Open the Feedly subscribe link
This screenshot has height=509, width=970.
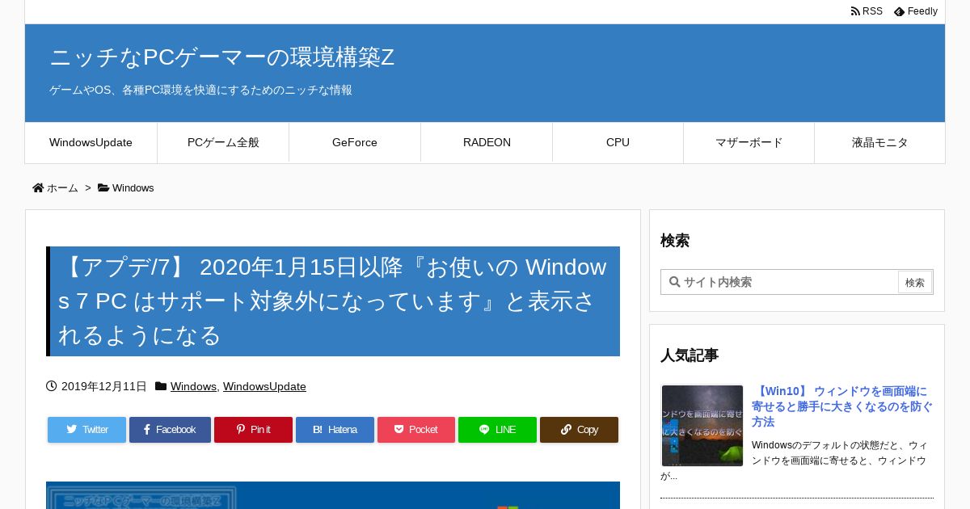(916, 11)
